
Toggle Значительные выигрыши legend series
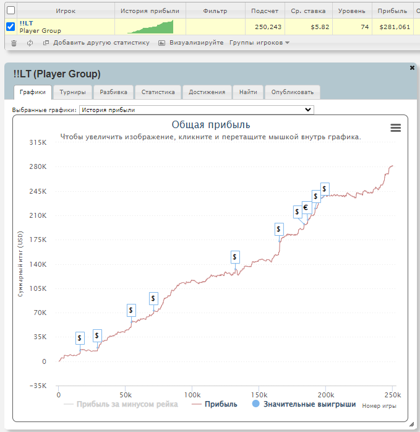point(304,404)
